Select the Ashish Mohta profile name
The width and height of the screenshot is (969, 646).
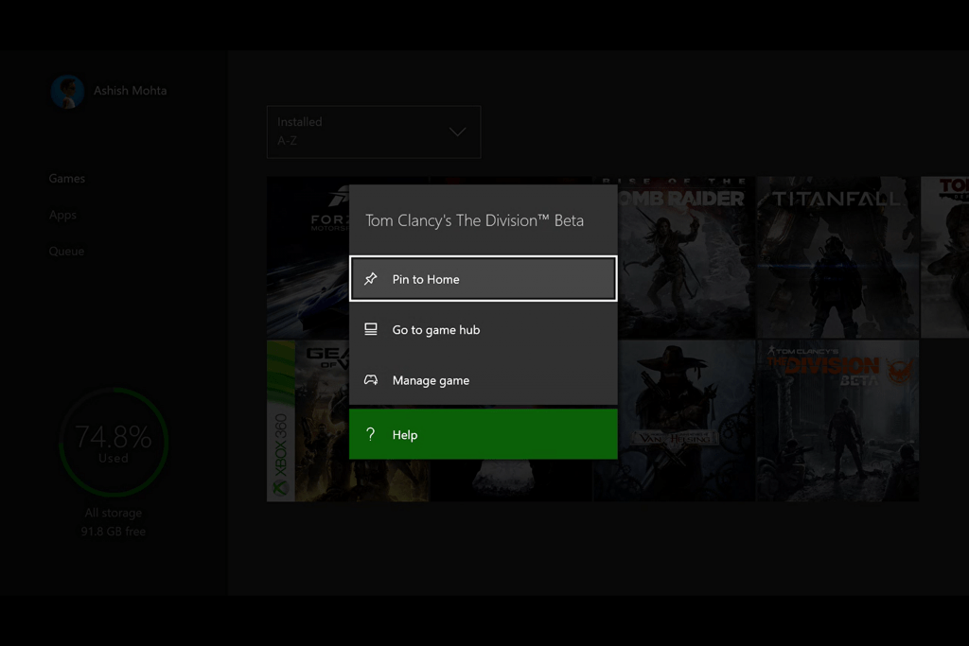pos(130,90)
